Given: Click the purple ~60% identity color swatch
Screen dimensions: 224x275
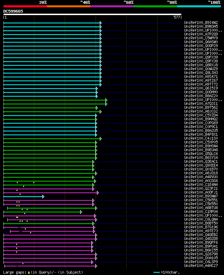Looking at the screenshot, I should click(x=112, y=6).
